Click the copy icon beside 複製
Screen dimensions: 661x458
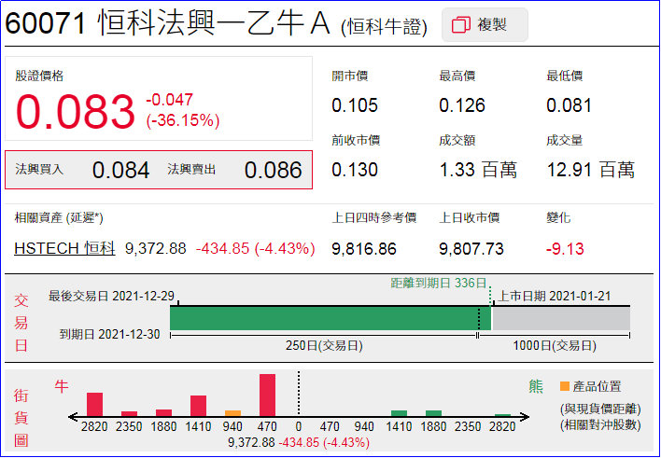(x=461, y=25)
